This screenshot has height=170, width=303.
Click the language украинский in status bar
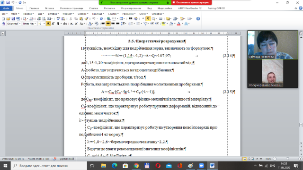click(67, 159)
